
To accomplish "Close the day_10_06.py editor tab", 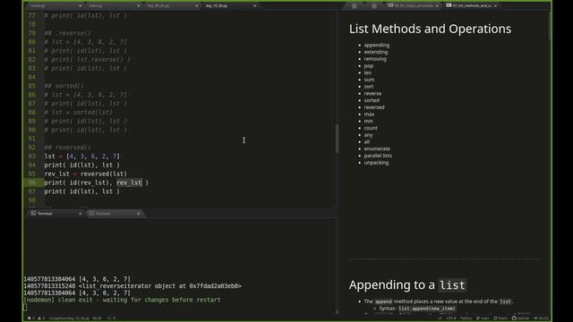I will (x=254, y=6).
